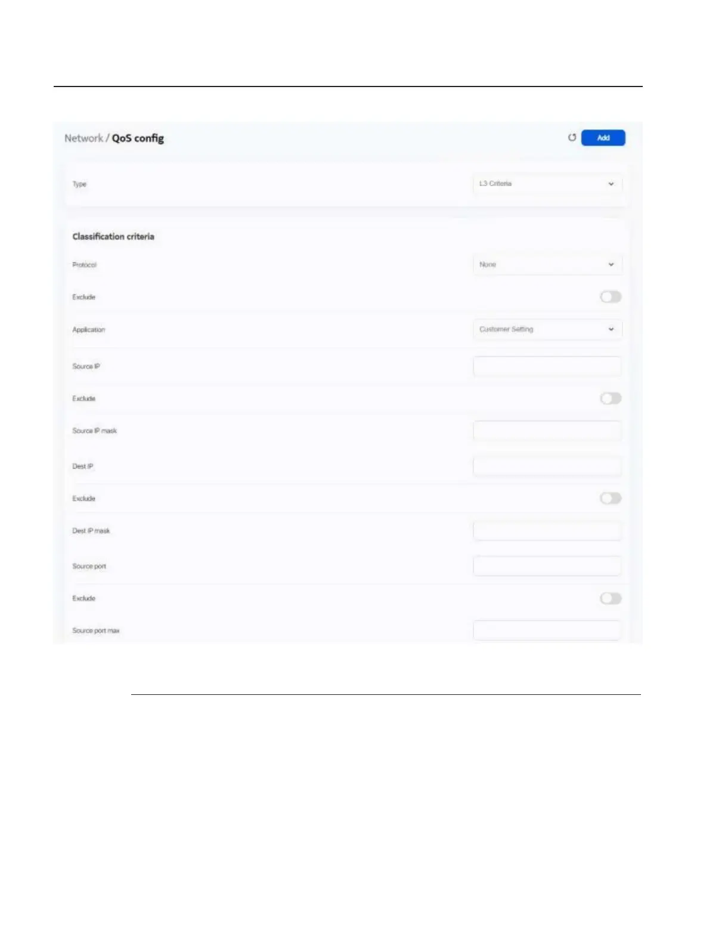Click the chevron arrow in Type dropdown
The image size is (728, 943).
pyautogui.click(x=611, y=184)
